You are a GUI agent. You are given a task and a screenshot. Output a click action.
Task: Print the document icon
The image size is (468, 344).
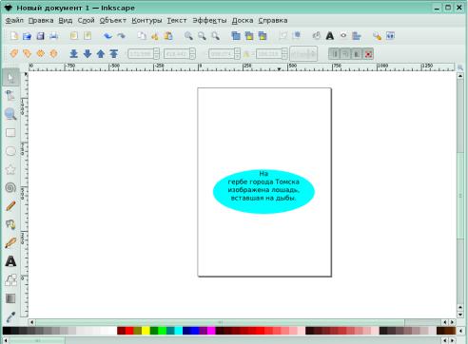(x=53, y=36)
